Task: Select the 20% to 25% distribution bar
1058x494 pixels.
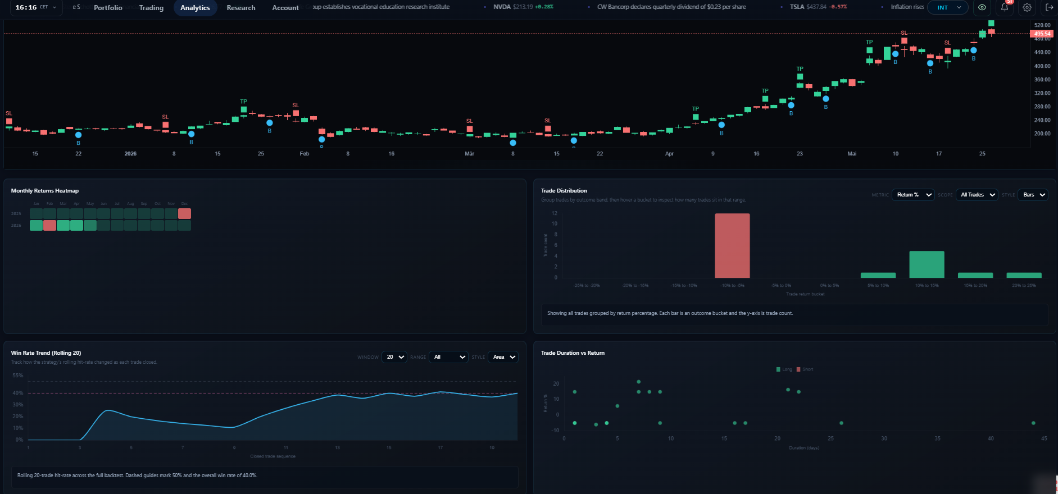Action: (x=1024, y=275)
